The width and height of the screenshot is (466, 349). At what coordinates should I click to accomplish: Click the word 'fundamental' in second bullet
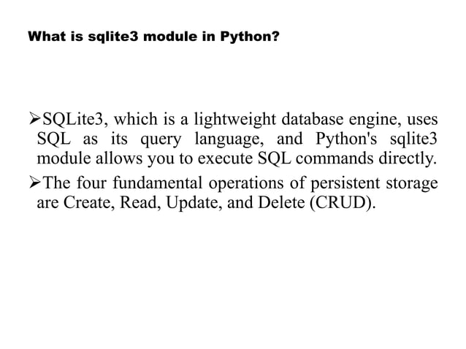158,183
